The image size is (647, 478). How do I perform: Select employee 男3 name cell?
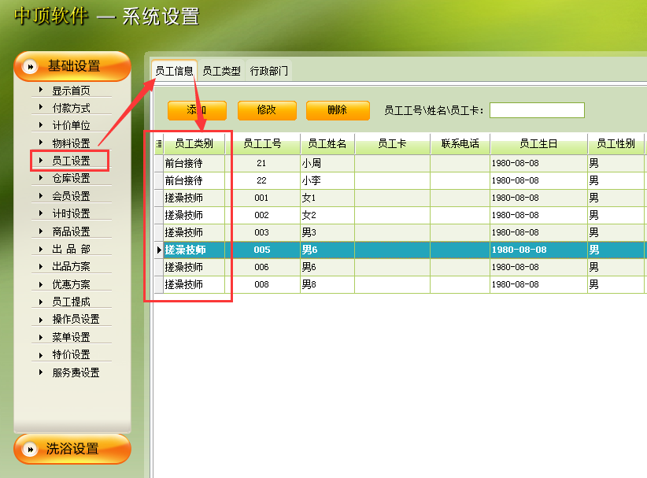click(x=327, y=233)
